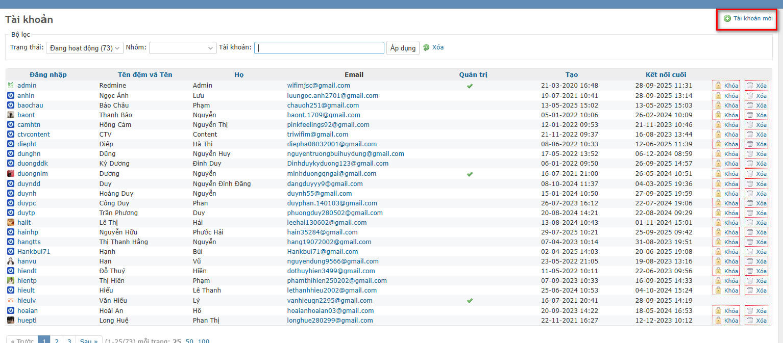Open the Trạng thái status dropdown
The width and height of the screenshot is (783, 343).
coord(85,48)
